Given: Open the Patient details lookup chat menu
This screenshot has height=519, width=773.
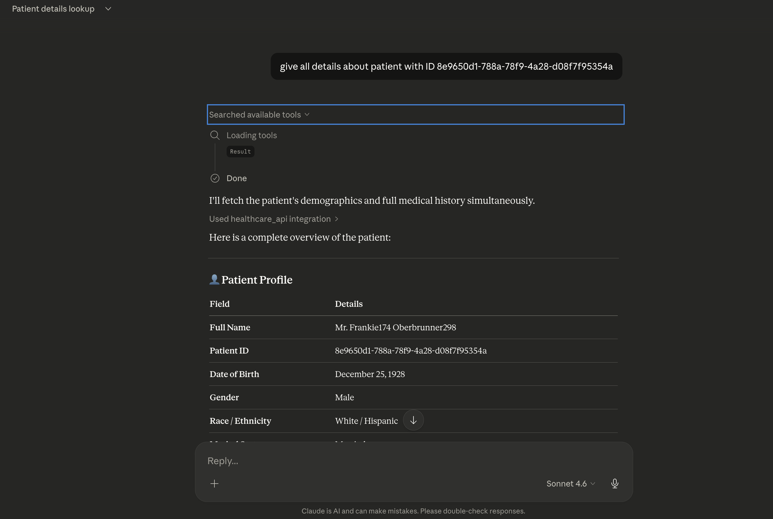Looking at the screenshot, I should point(62,9).
